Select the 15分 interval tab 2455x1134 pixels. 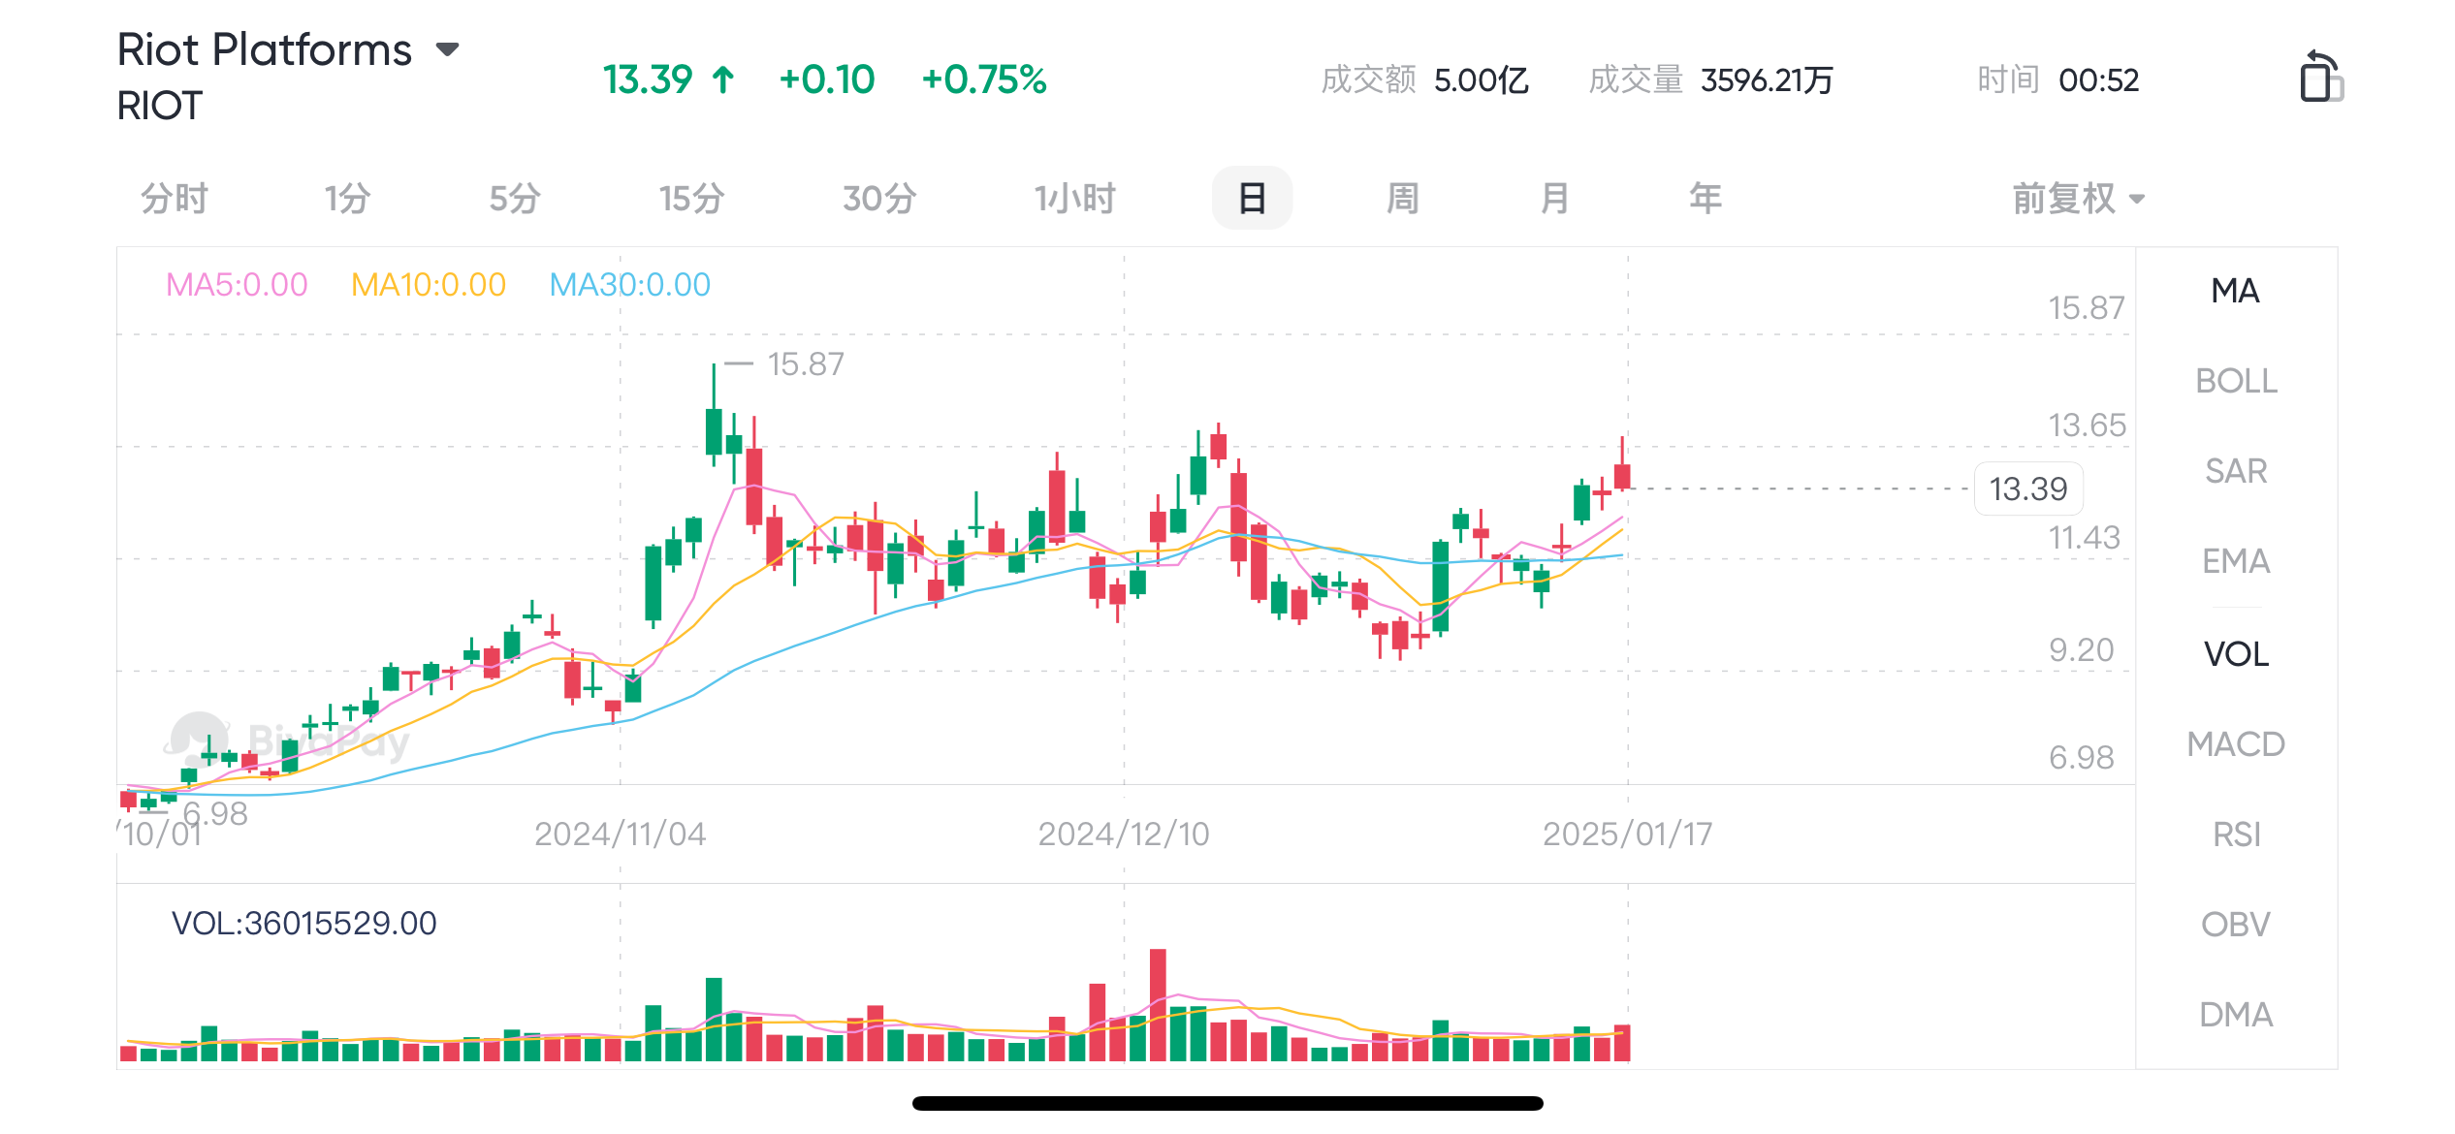tap(691, 199)
